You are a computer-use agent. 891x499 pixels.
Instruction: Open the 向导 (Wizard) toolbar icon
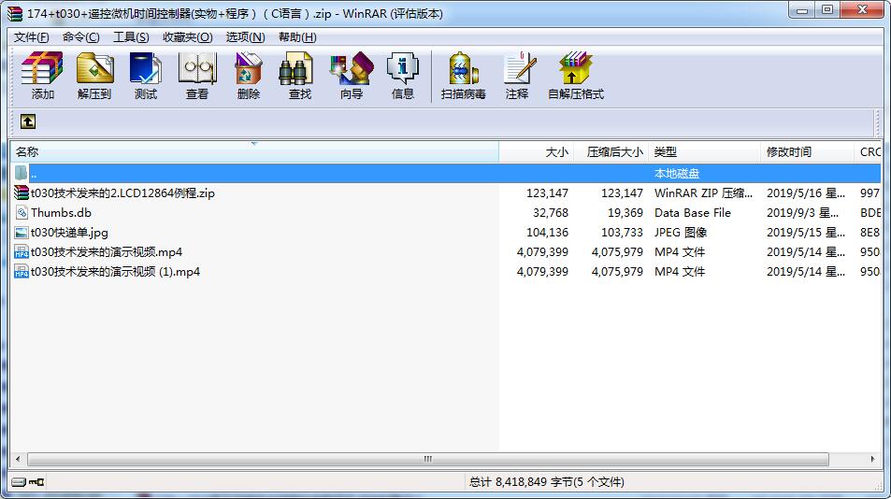click(352, 68)
